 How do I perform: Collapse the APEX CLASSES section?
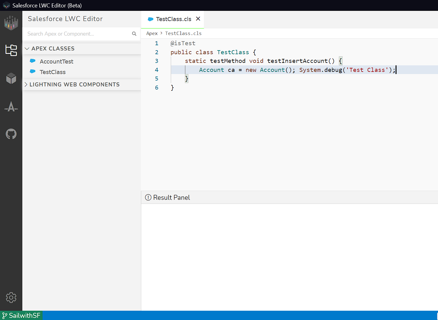[x=82, y=49]
